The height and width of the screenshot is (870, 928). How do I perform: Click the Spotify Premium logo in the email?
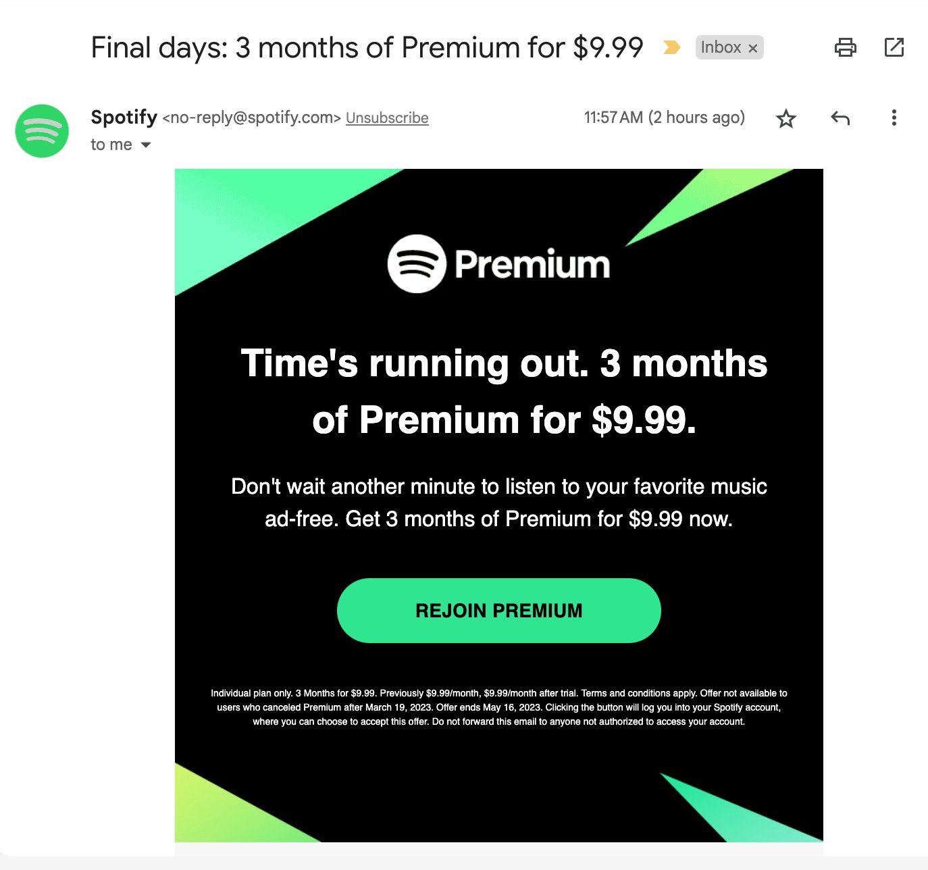click(498, 264)
